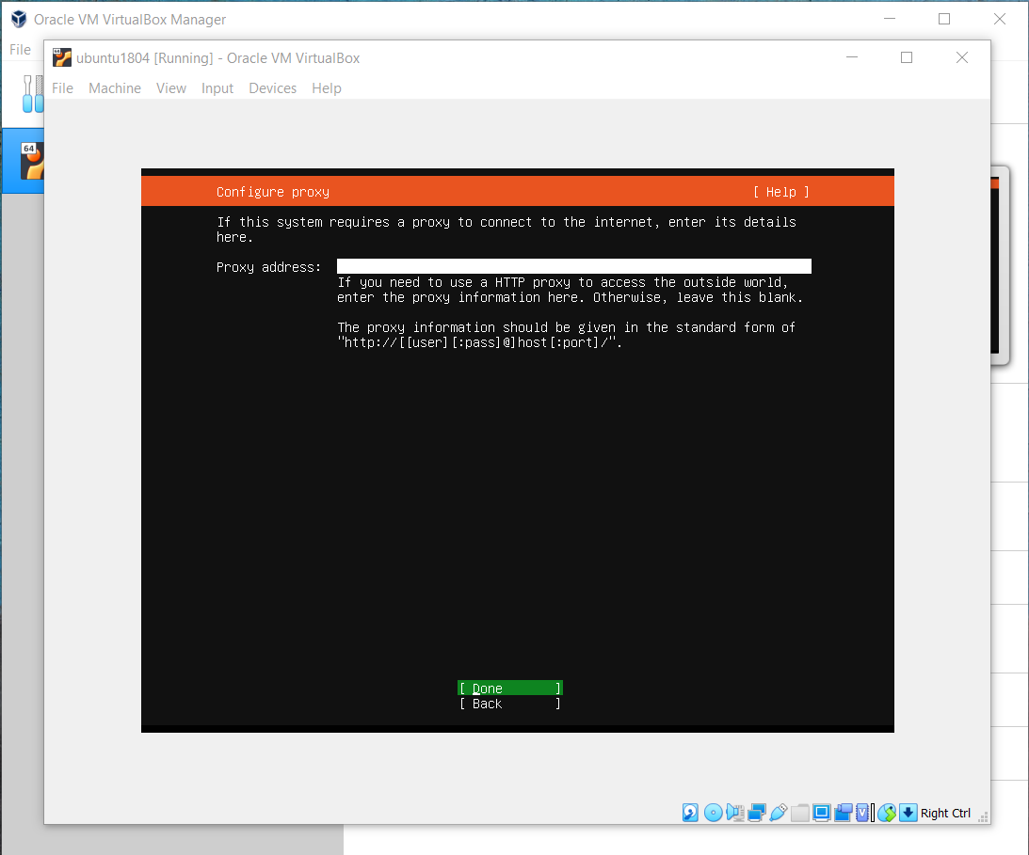The height and width of the screenshot is (855, 1029).
Task: Open the Machine menu
Action: (114, 88)
